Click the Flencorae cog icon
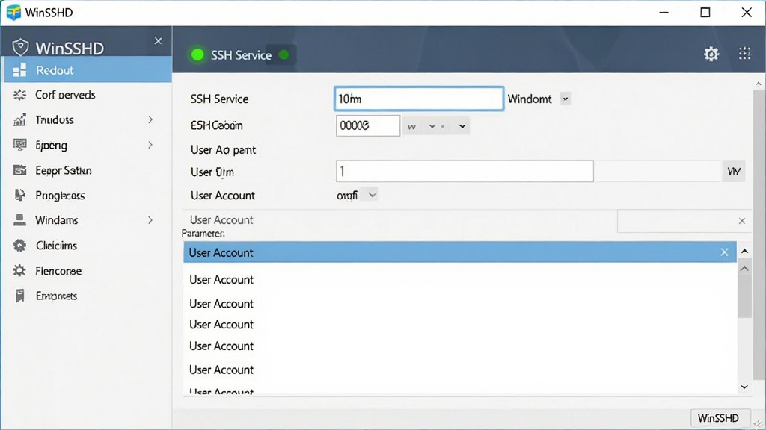 pyautogui.click(x=19, y=270)
